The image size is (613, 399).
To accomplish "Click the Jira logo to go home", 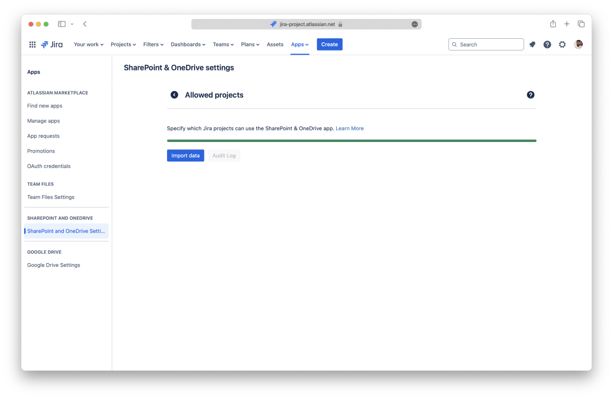I will coord(52,44).
